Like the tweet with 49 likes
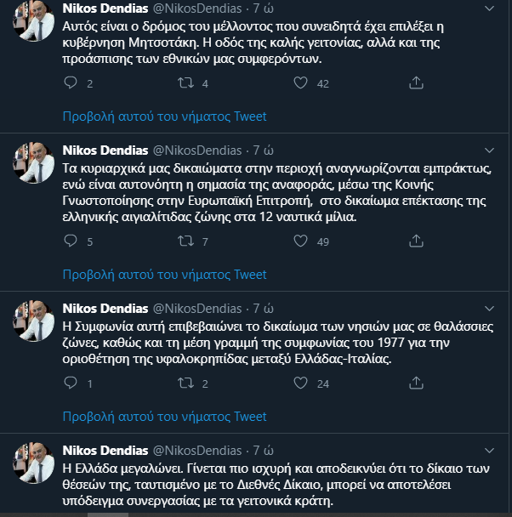 point(300,241)
